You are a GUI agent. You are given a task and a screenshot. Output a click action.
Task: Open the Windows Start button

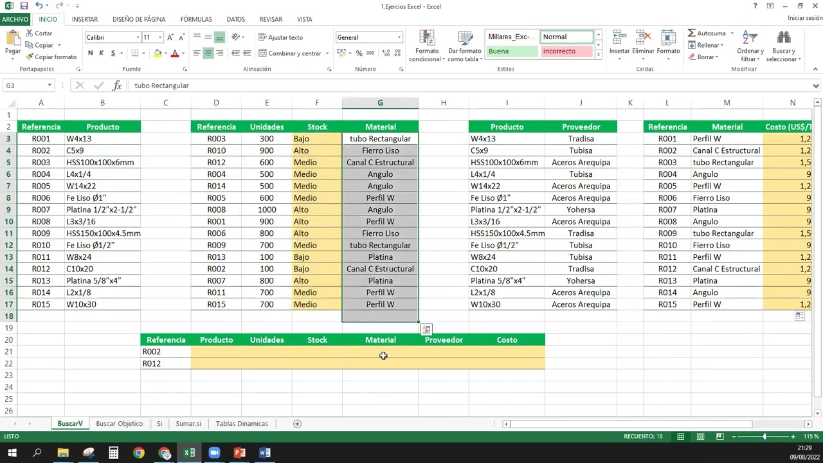[12, 453]
